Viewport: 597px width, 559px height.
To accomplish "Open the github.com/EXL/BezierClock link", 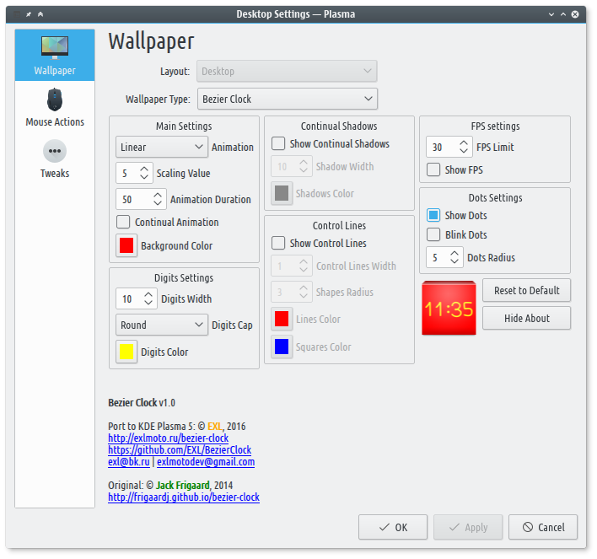I will (180, 449).
